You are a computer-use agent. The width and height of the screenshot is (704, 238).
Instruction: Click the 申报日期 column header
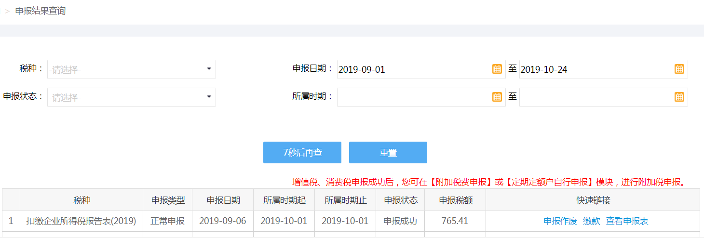[223, 200]
